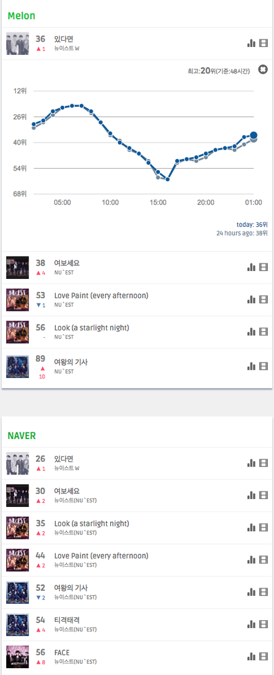Open NAVER song title Look (a starlight night)
Viewport: 274px width, 675px height.
point(92,524)
